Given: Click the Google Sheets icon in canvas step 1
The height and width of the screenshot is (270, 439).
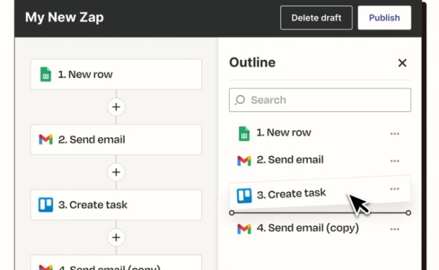Looking at the screenshot, I should (46, 74).
